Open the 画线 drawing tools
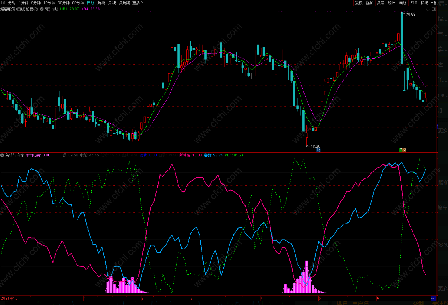The width and height of the screenshot is (448, 305). tap(402, 3)
